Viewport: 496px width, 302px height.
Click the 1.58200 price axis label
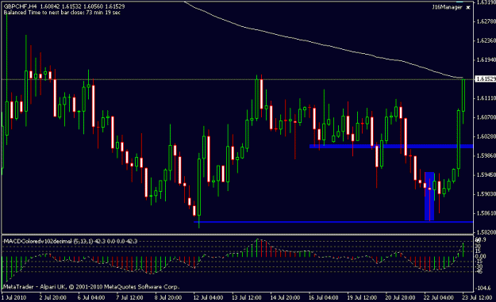tap(486, 232)
